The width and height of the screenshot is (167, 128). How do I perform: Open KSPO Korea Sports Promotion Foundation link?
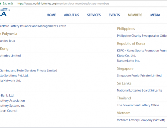click(x=142, y=50)
